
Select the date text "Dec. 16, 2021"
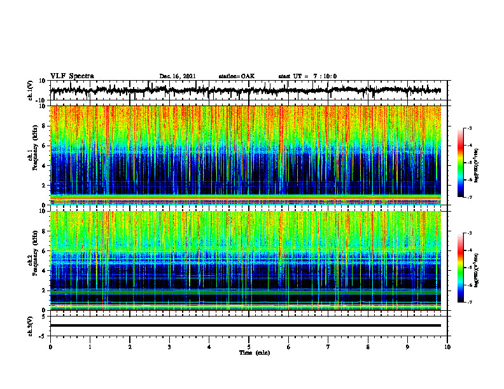coord(178,76)
